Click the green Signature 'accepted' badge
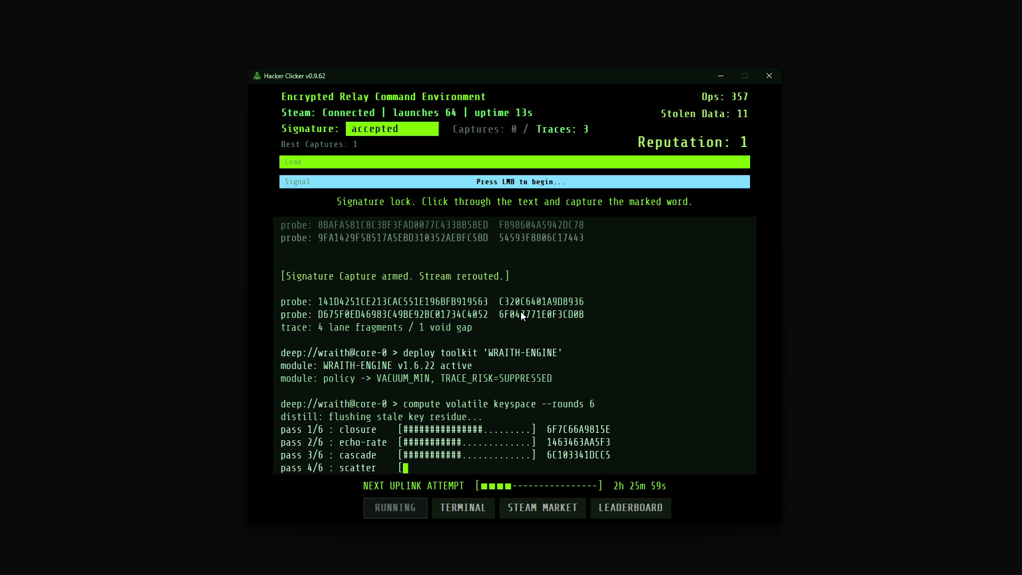 pos(392,129)
